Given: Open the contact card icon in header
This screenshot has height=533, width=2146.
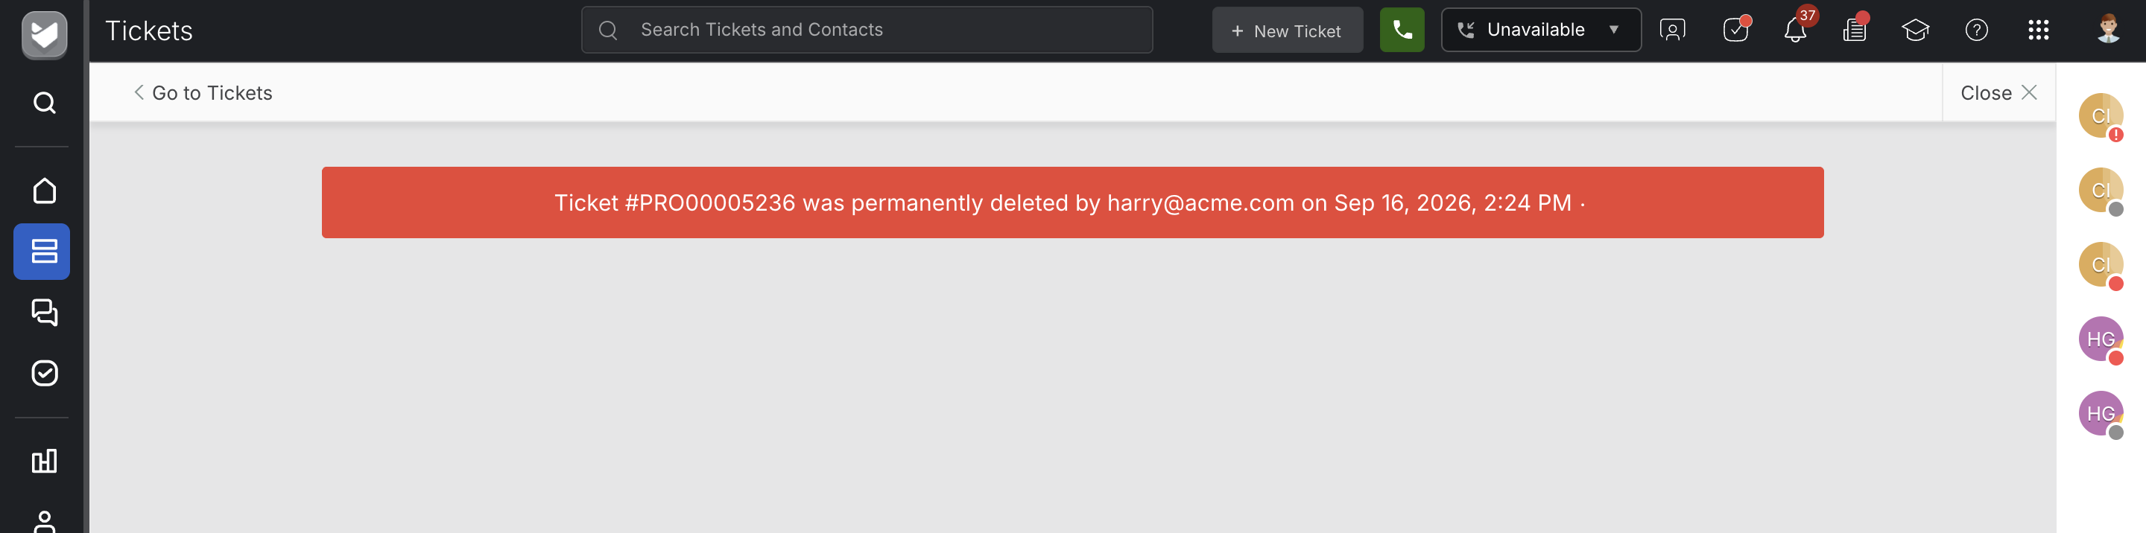Looking at the screenshot, I should [x=1672, y=30].
